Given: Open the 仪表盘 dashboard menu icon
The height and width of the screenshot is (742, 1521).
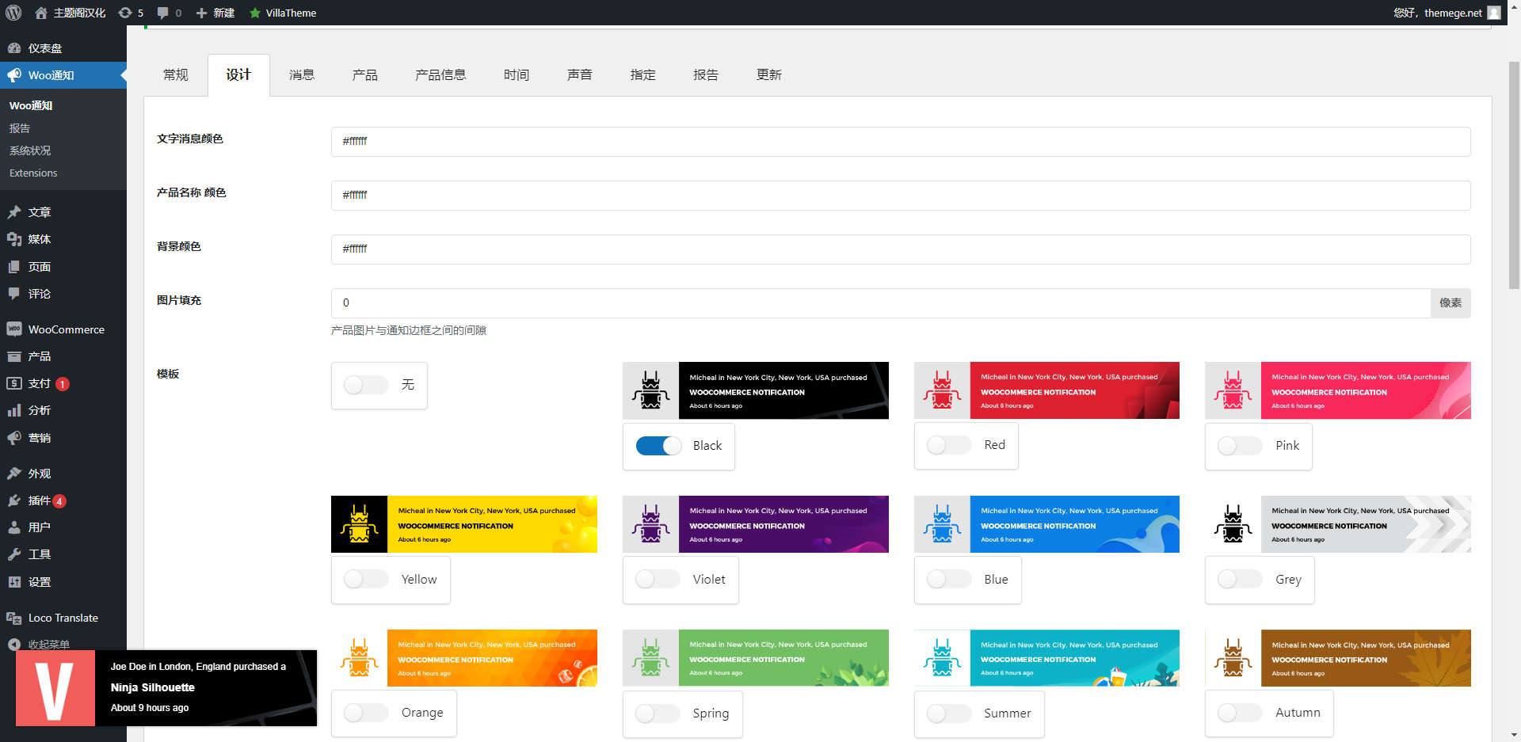Looking at the screenshot, I should (14, 48).
